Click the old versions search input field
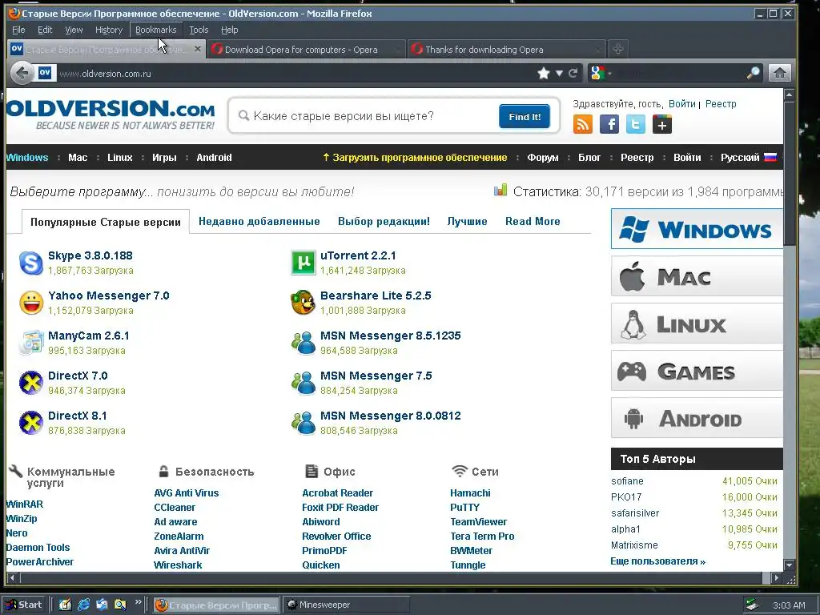This screenshot has width=820, height=615. click(366, 116)
